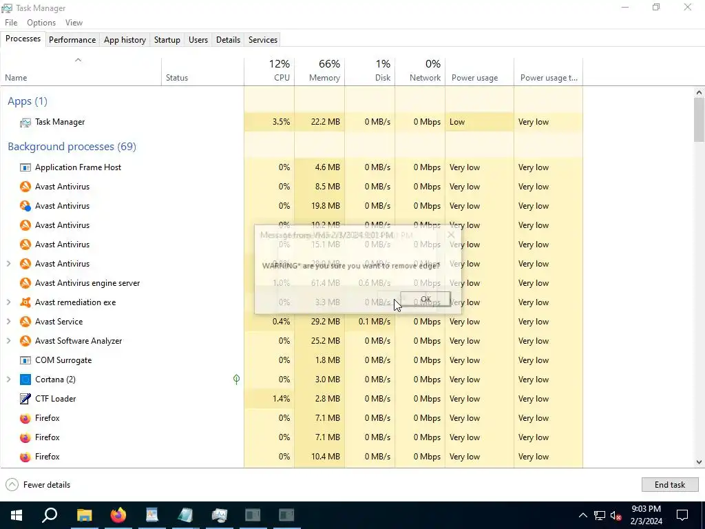Image resolution: width=705 pixels, height=529 pixels.
Task: Sort processes by Memory column
Action: 319,71
